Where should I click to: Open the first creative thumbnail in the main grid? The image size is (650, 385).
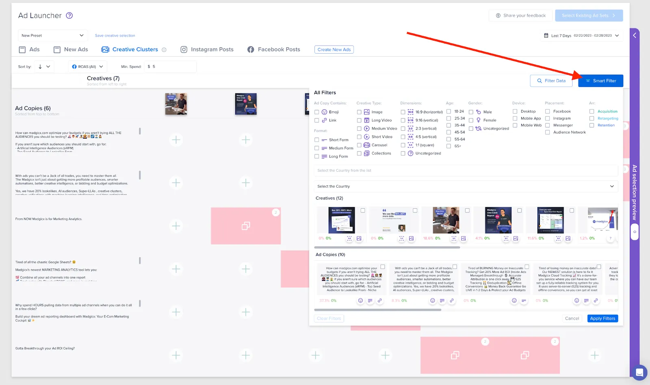(x=176, y=104)
